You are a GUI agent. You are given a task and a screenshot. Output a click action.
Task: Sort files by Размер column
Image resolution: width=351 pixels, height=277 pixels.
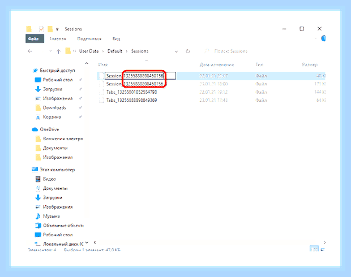coord(310,64)
